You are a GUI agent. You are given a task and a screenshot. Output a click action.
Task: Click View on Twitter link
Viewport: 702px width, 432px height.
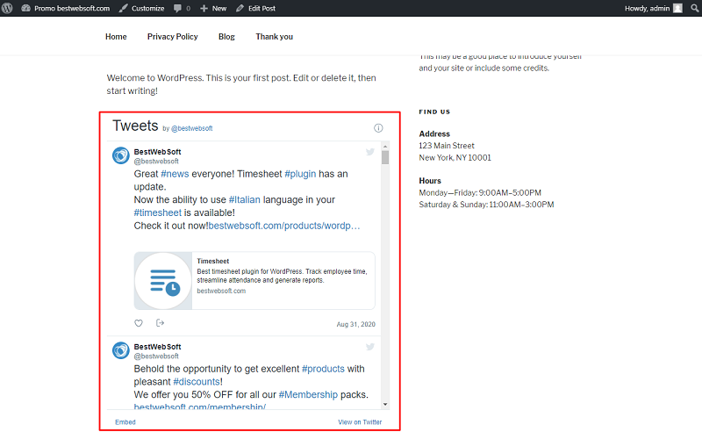click(360, 422)
